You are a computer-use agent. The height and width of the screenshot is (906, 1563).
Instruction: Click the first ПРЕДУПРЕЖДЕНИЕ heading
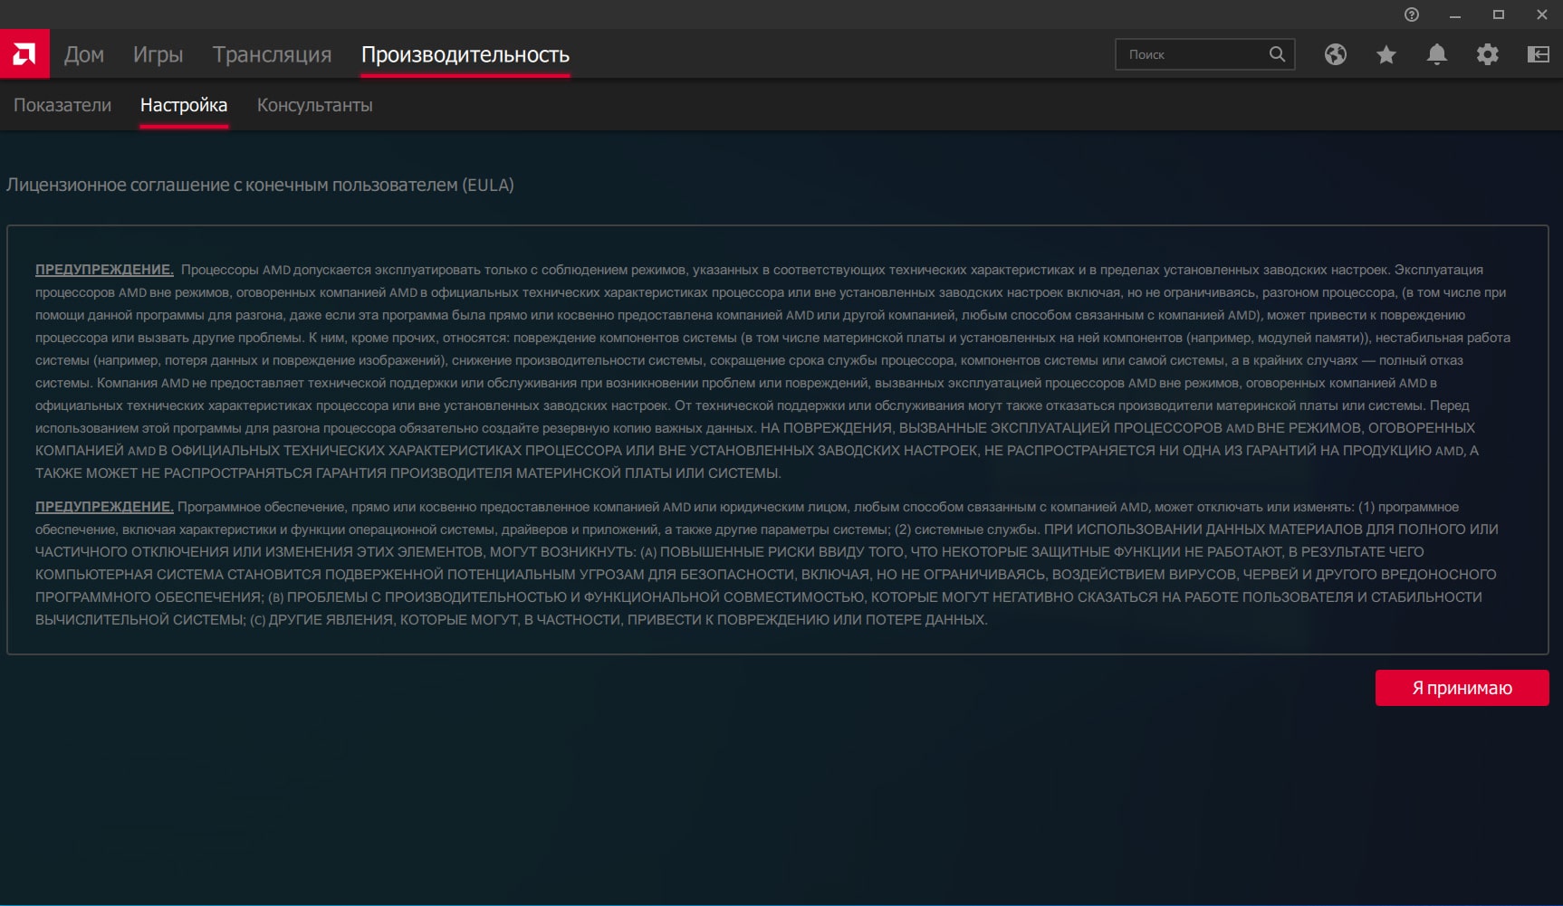coord(104,270)
